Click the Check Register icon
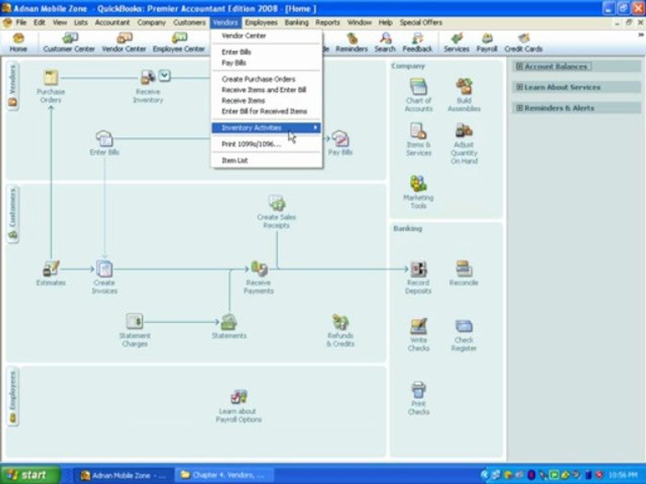This screenshot has width=646, height=484. click(464, 326)
